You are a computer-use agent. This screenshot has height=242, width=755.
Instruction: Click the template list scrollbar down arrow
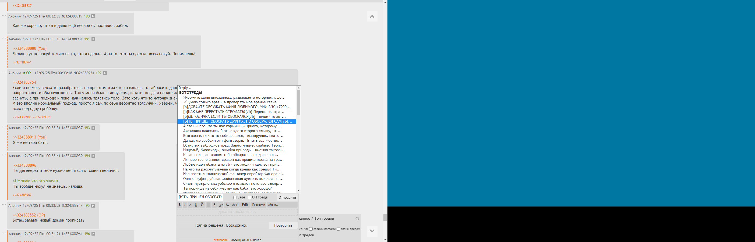(299, 191)
